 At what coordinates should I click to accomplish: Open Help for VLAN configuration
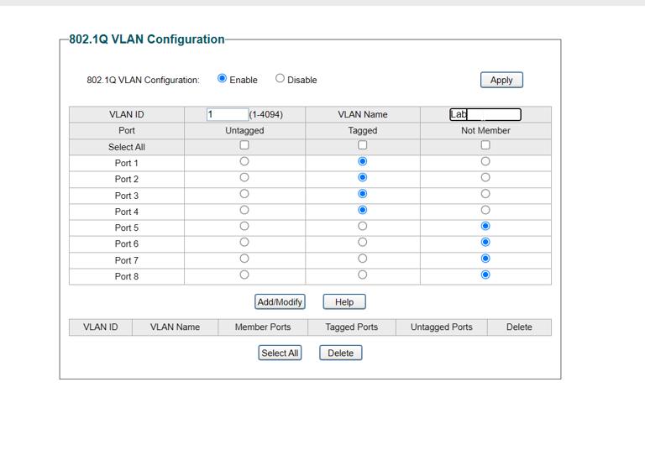pos(344,302)
